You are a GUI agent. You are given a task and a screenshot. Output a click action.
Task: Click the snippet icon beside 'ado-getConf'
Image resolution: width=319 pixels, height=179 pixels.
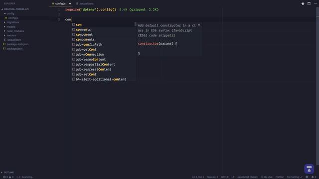74,49
